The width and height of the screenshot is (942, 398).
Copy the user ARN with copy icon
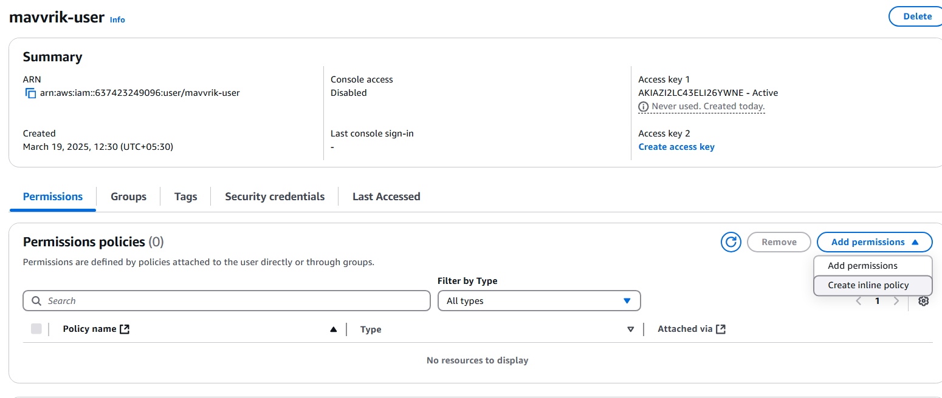pyautogui.click(x=30, y=93)
